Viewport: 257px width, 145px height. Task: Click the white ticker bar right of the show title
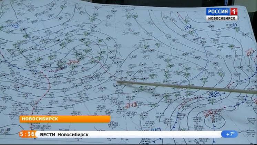click(x=155, y=134)
